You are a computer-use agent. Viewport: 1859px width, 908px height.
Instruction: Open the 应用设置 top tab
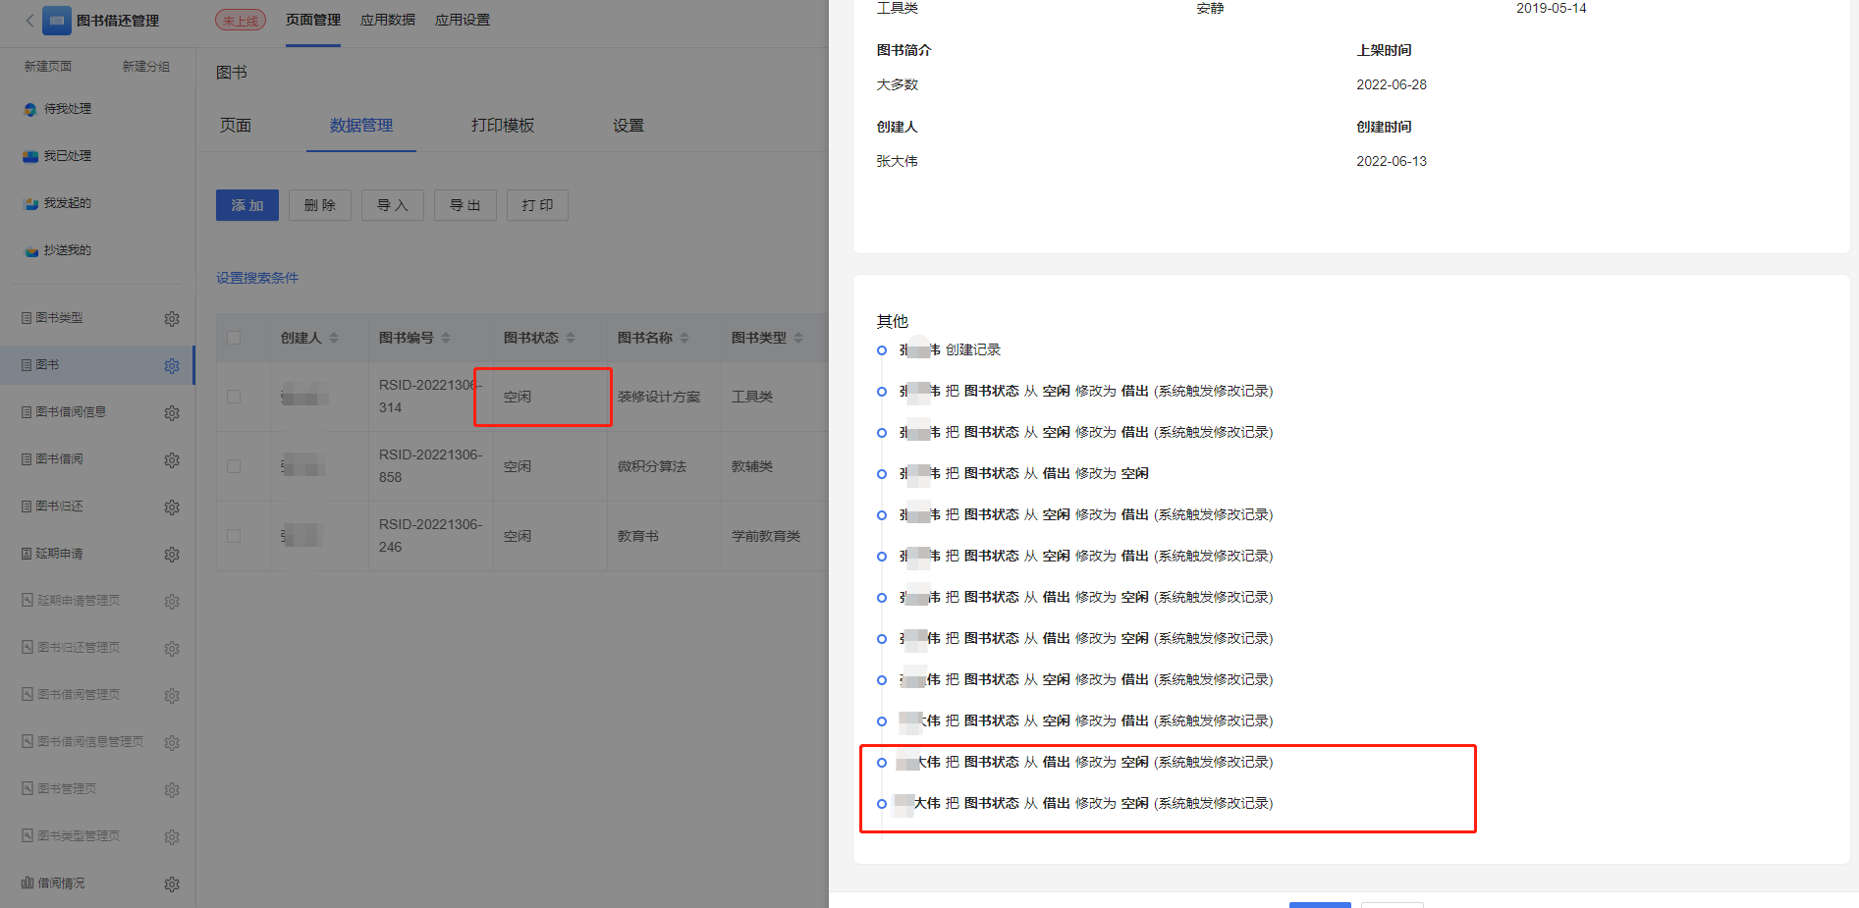463,20
